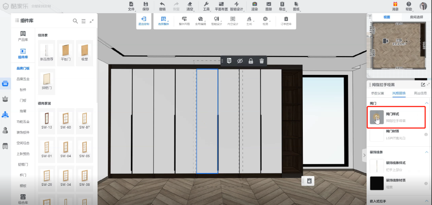The image size is (432, 205).
Task: Delete selected door with trash icon
Action: pos(262,61)
